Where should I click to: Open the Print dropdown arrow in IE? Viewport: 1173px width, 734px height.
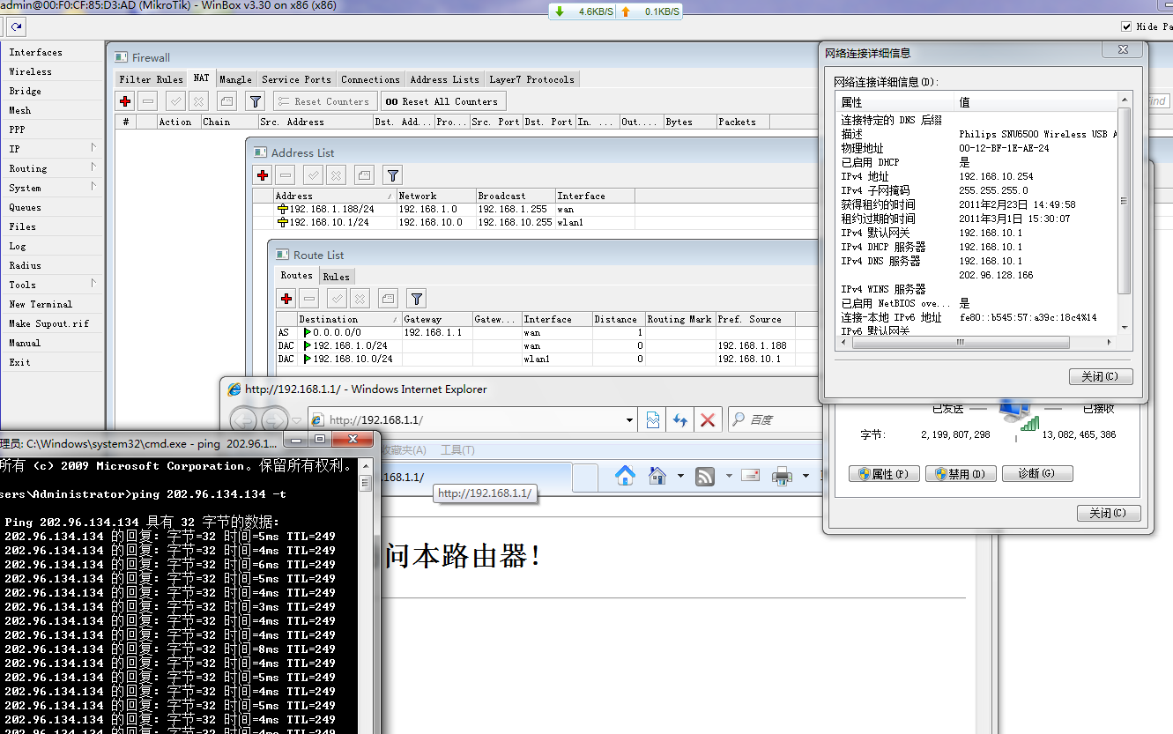[806, 477]
